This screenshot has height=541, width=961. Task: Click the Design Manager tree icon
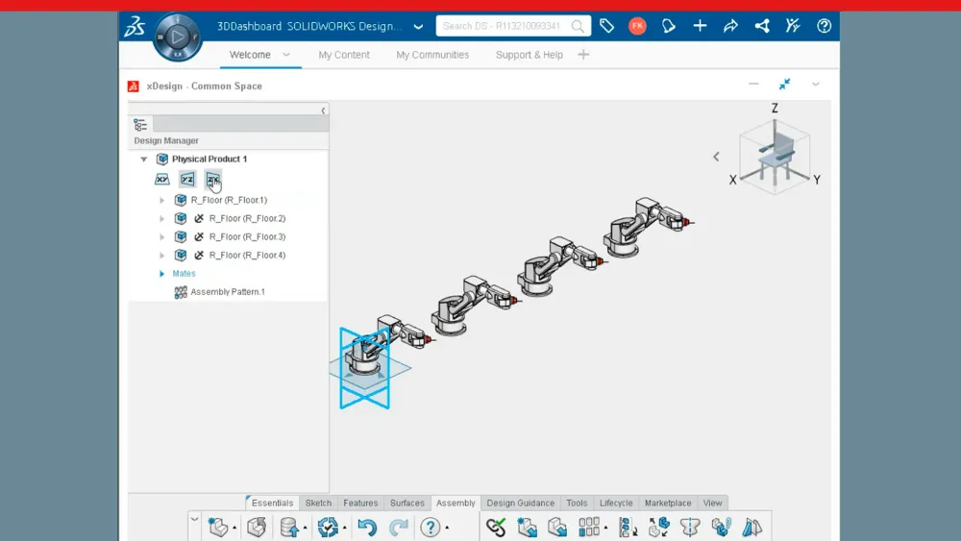(x=140, y=125)
